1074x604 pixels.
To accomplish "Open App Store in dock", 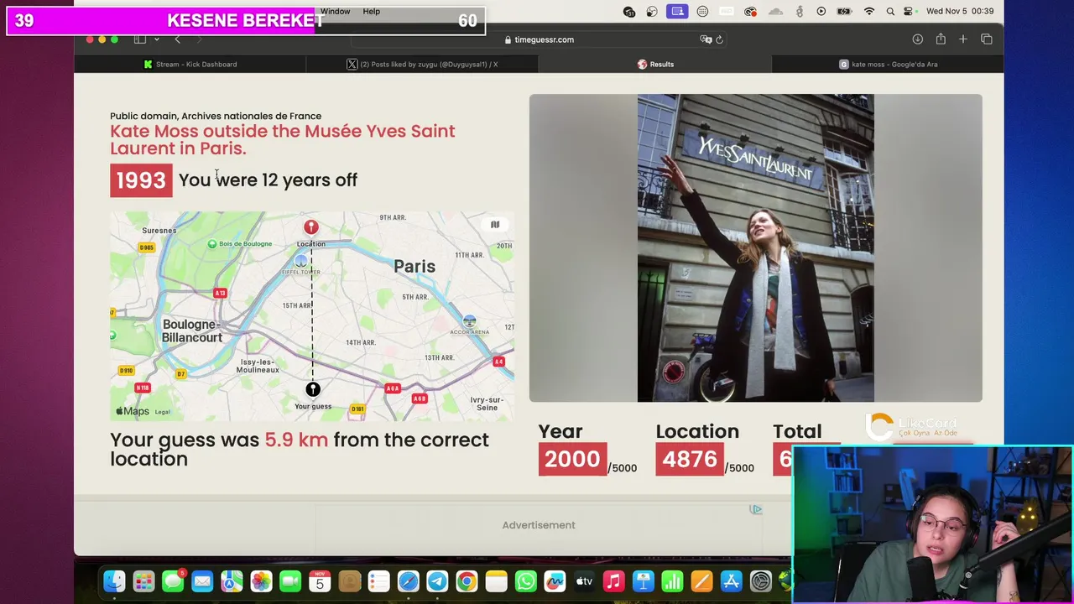I will pos(731,581).
